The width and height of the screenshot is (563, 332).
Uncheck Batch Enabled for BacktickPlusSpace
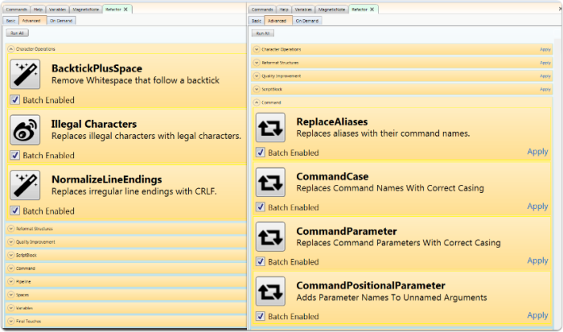point(15,100)
